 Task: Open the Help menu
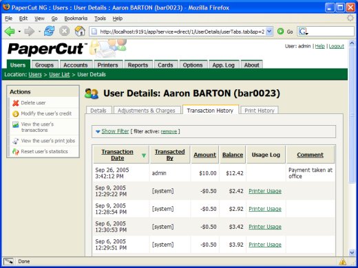pyautogui.click(x=118, y=19)
